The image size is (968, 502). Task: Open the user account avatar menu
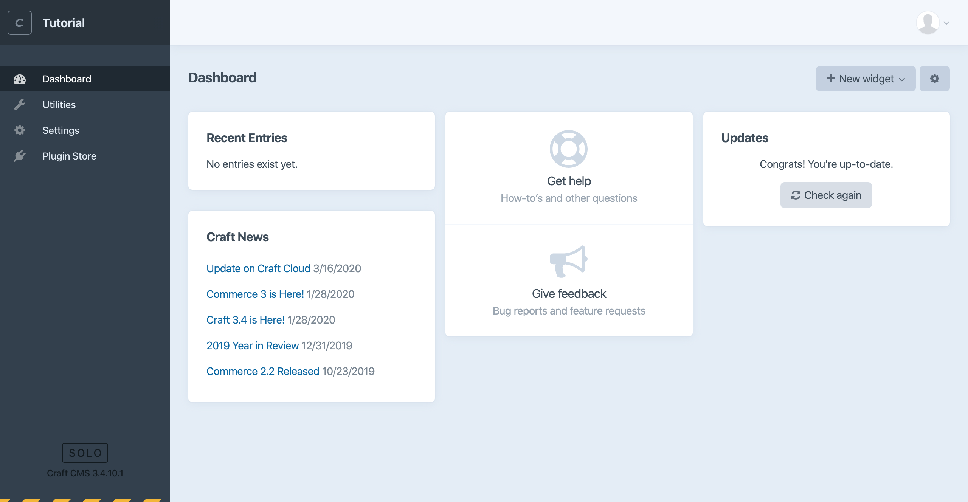928,22
